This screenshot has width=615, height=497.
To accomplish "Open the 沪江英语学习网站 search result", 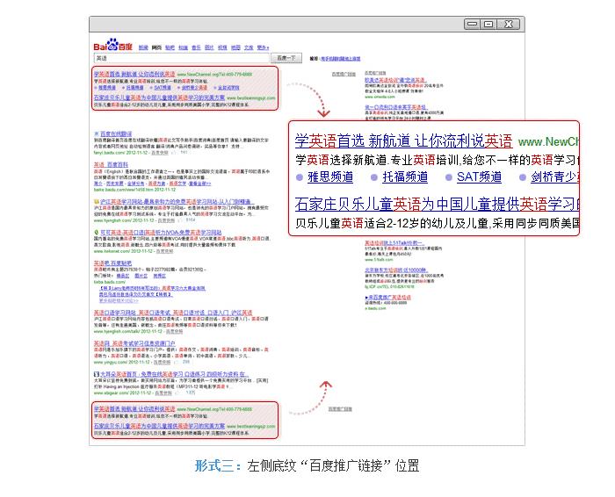I will point(176,201).
